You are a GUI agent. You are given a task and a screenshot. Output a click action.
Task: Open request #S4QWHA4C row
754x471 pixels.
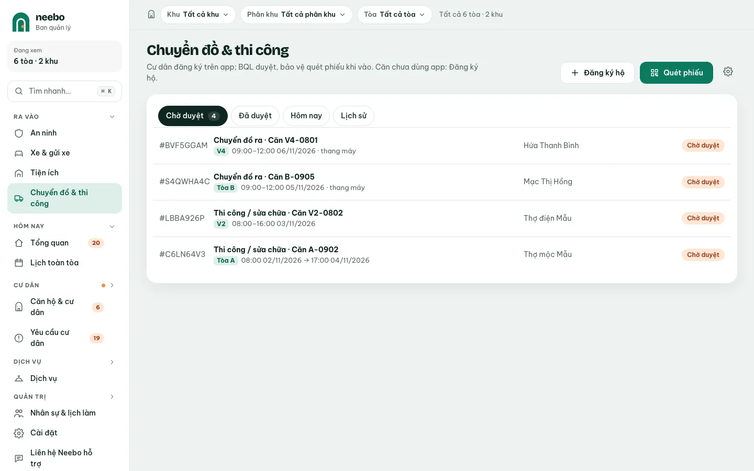(442, 182)
